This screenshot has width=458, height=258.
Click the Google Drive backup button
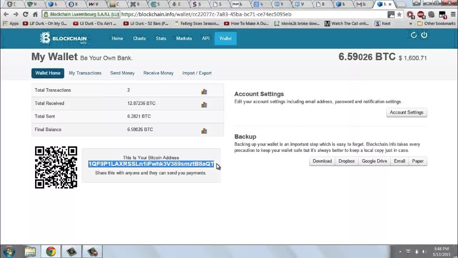[374, 161]
